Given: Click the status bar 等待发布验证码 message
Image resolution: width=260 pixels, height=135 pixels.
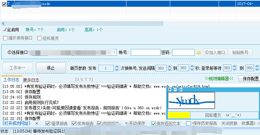Looking at the screenshot, I should tap(38, 131).
